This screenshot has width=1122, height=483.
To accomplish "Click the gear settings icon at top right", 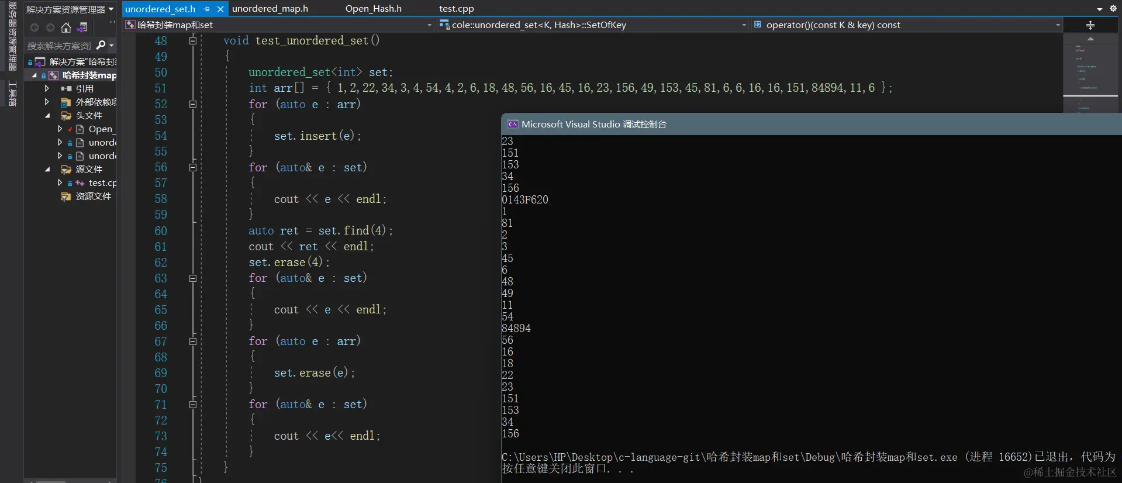I will point(1113,9).
